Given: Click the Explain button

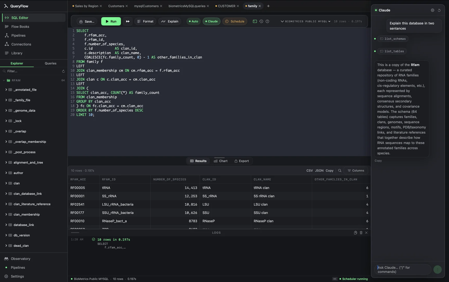Looking at the screenshot, I should 170,21.
